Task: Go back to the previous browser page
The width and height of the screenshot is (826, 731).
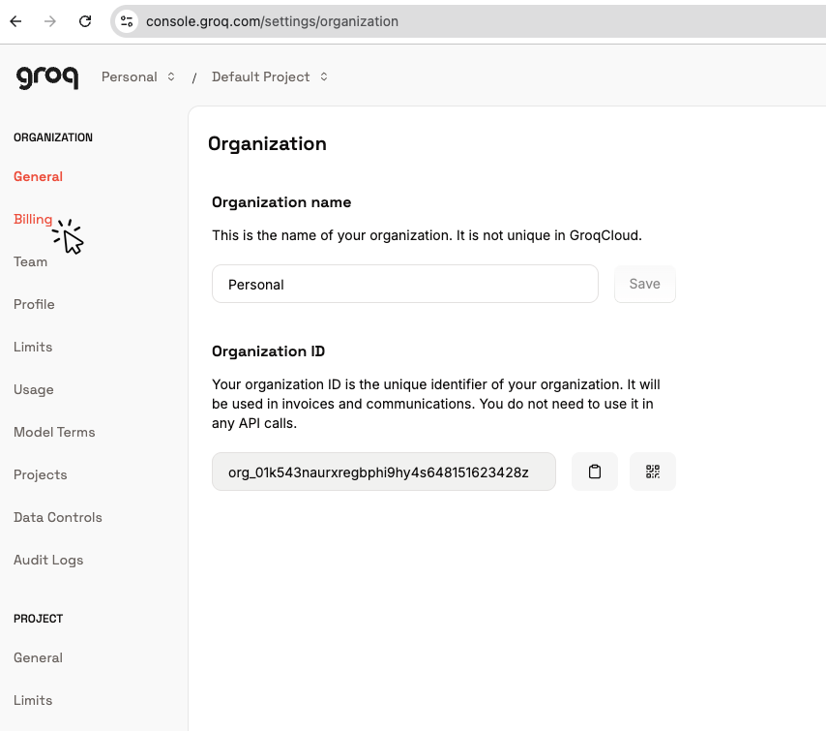Action: [15, 21]
